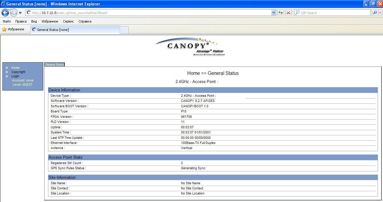
Task: Open the Copyright link in sidebar
Action: [18, 72]
